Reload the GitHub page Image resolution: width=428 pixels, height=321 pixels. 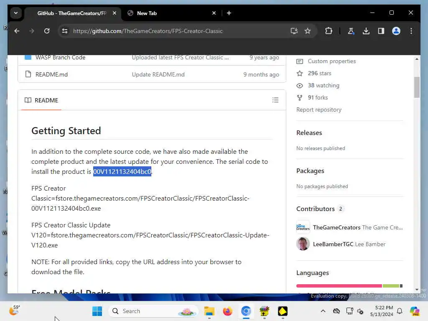(x=47, y=31)
